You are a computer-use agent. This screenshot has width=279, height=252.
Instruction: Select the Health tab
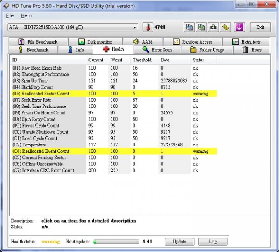point(113,49)
